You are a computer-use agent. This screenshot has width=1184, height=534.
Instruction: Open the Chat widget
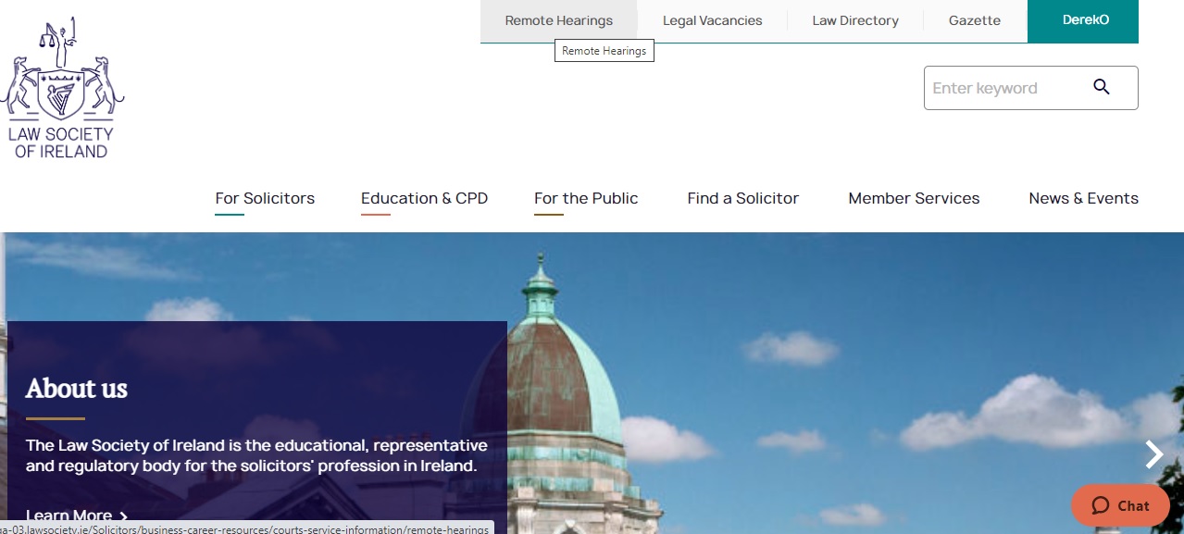pos(1119,506)
